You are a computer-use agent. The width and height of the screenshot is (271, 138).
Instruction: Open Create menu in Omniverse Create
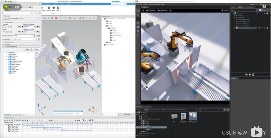click(145, 4)
